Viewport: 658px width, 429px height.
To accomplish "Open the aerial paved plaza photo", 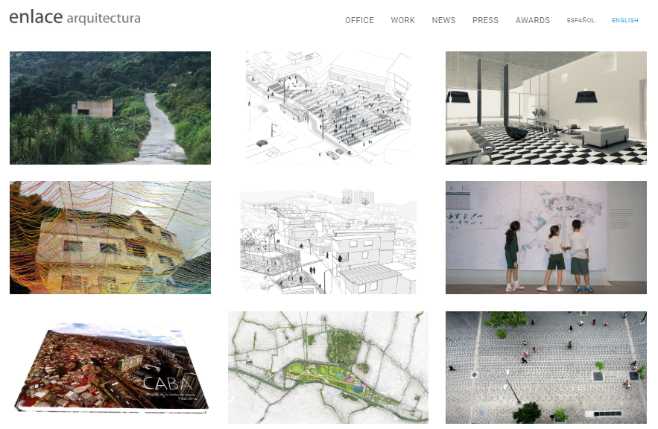I will click(x=545, y=368).
